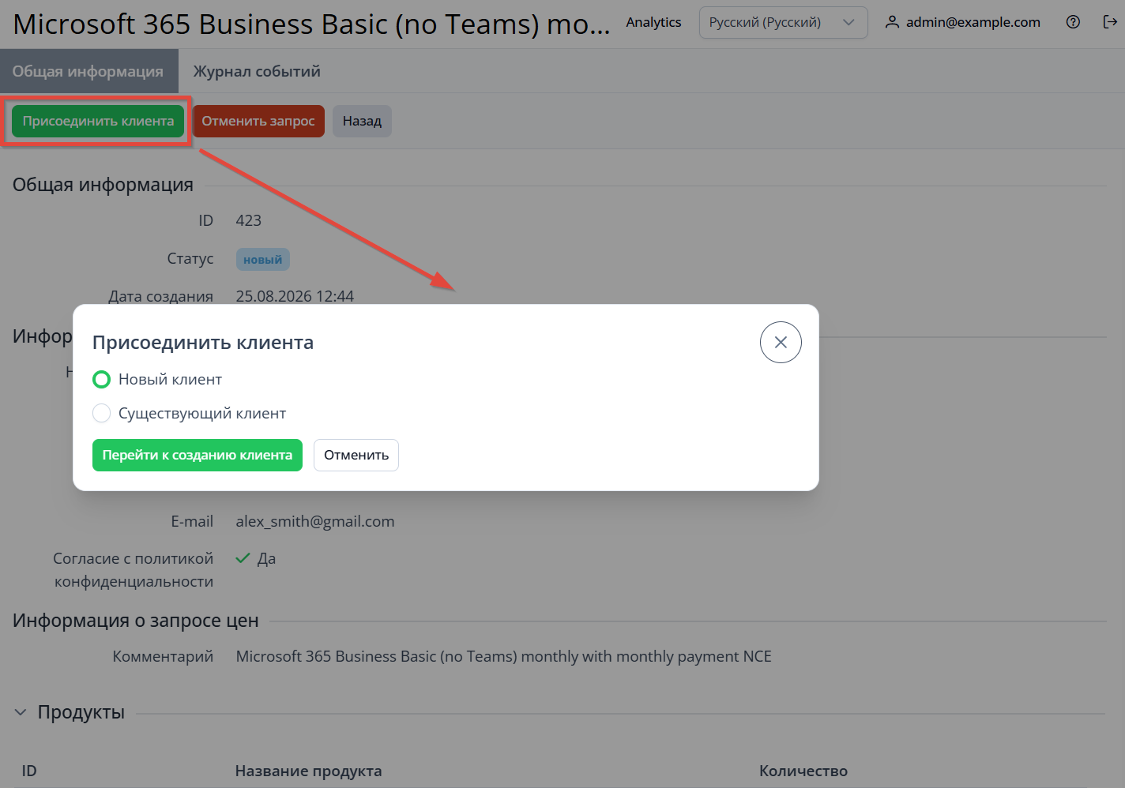Click the Информация о запросе цен heading
This screenshot has height=788, width=1125.
click(136, 621)
